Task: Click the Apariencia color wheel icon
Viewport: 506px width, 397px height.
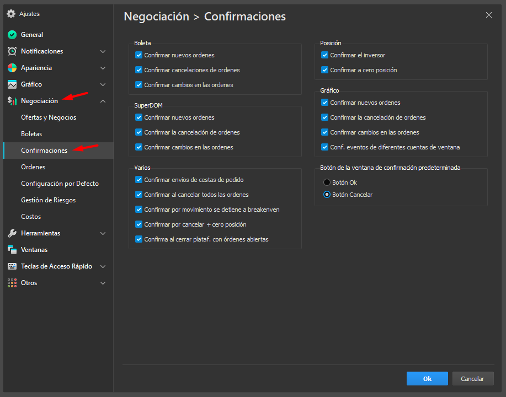Action: pos(12,68)
